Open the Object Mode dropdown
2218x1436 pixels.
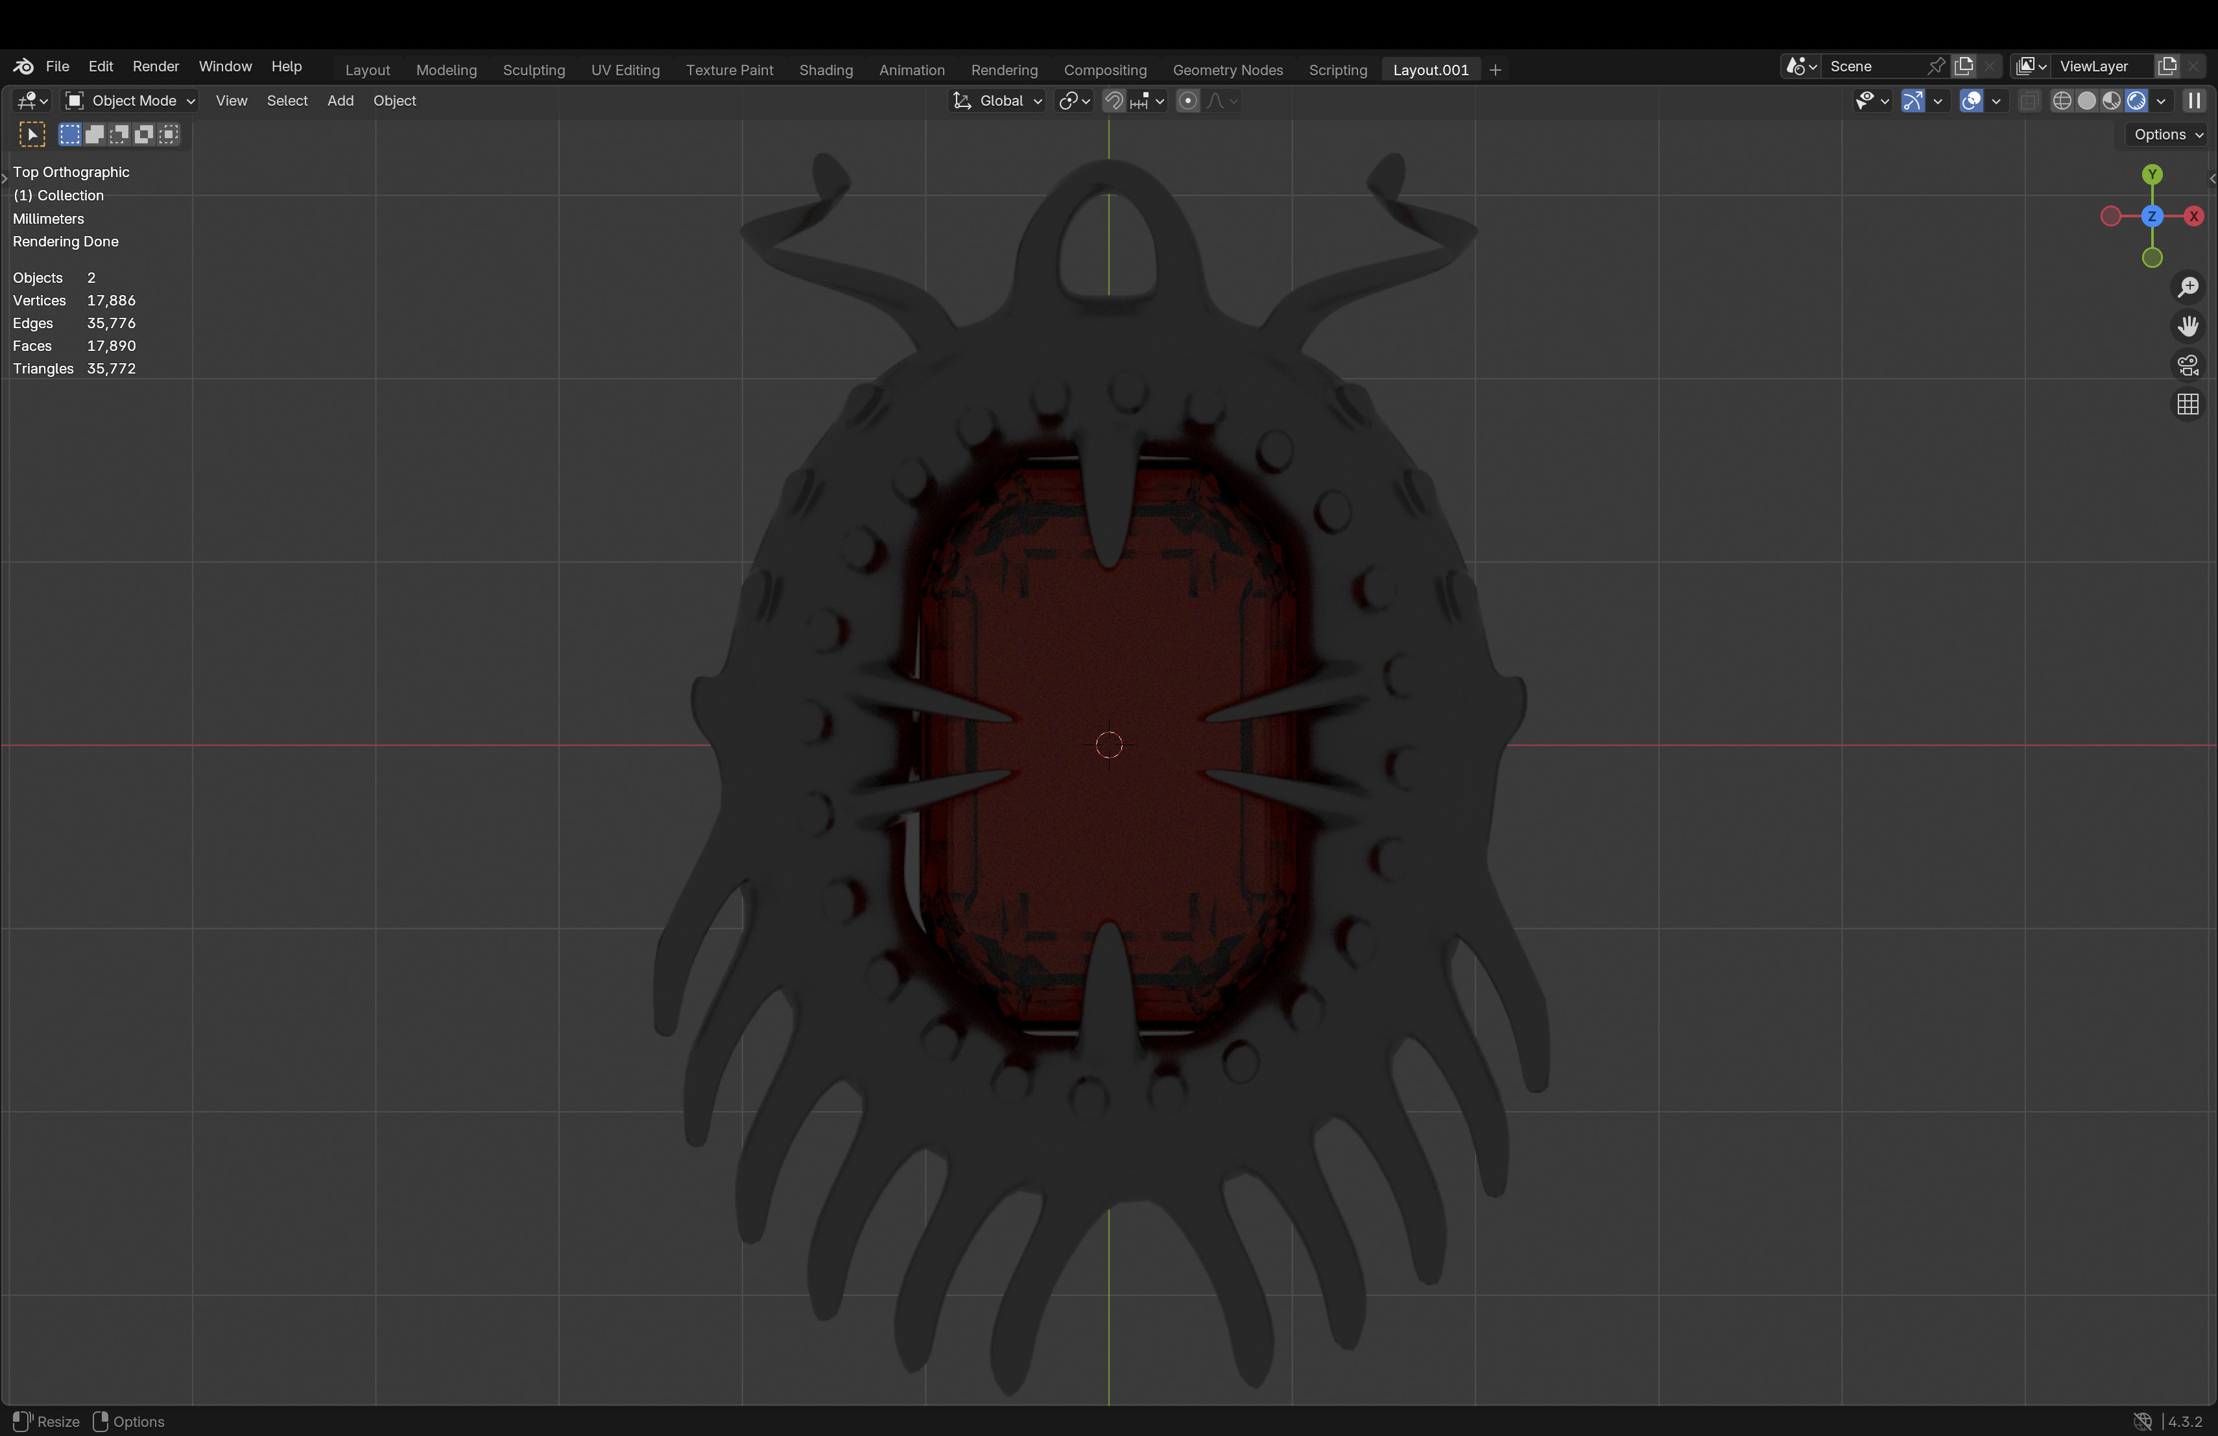(130, 101)
